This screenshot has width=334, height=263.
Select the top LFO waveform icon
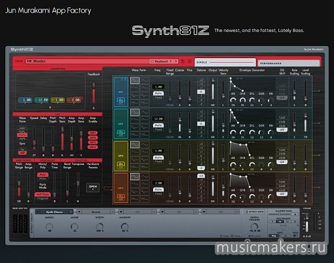(22, 128)
